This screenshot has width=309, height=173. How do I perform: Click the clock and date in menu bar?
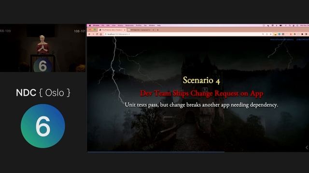coord(305,25)
